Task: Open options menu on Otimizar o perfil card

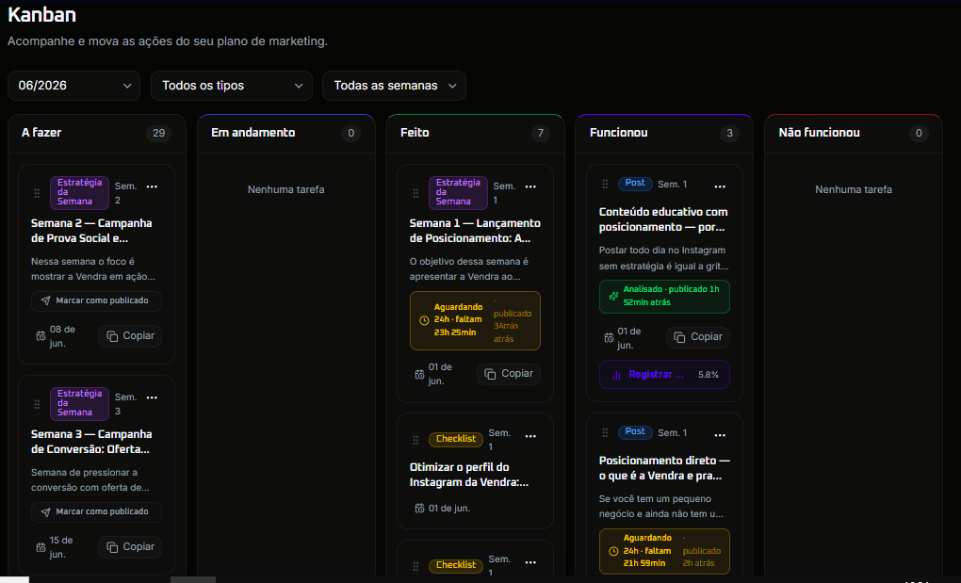Action: tap(530, 436)
